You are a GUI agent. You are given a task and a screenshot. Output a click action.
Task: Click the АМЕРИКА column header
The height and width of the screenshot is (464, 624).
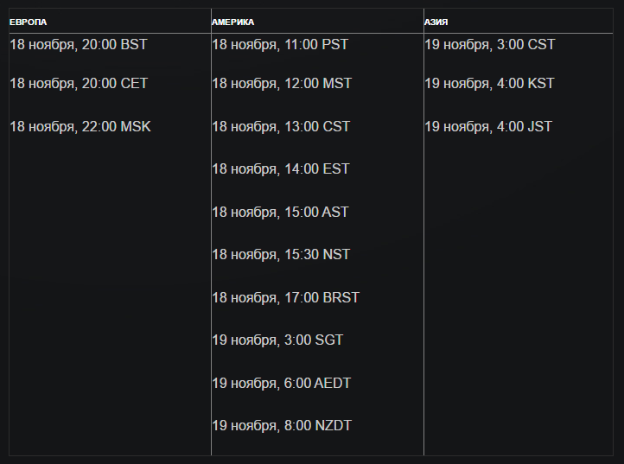tap(233, 22)
